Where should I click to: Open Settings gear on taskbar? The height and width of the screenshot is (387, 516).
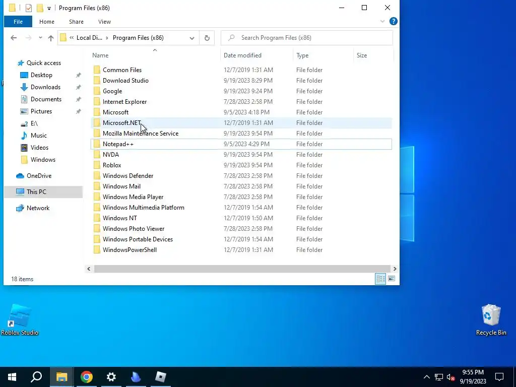pyautogui.click(x=111, y=377)
